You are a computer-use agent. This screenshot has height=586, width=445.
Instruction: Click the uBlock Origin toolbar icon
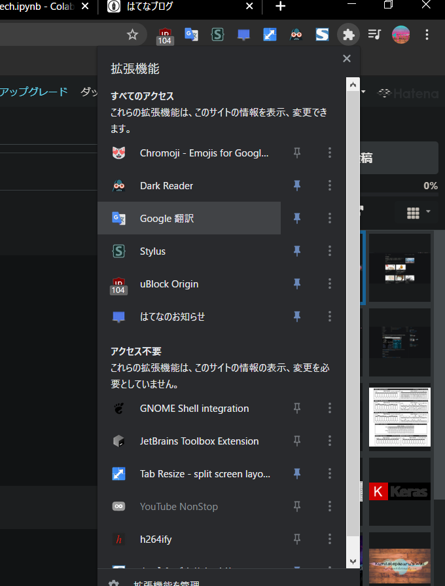pyautogui.click(x=165, y=36)
